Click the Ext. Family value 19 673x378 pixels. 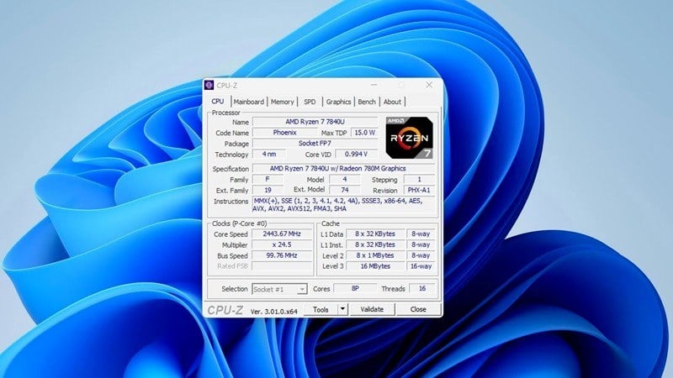(x=268, y=190)
